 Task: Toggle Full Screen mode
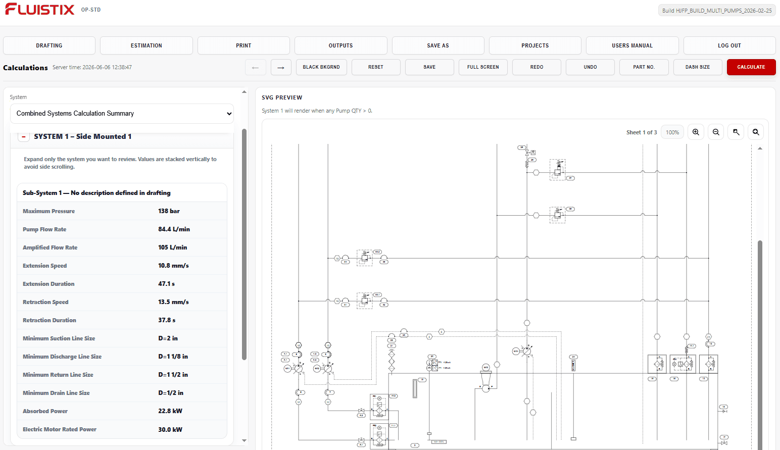pyautogui.click(x=483, y=67)
